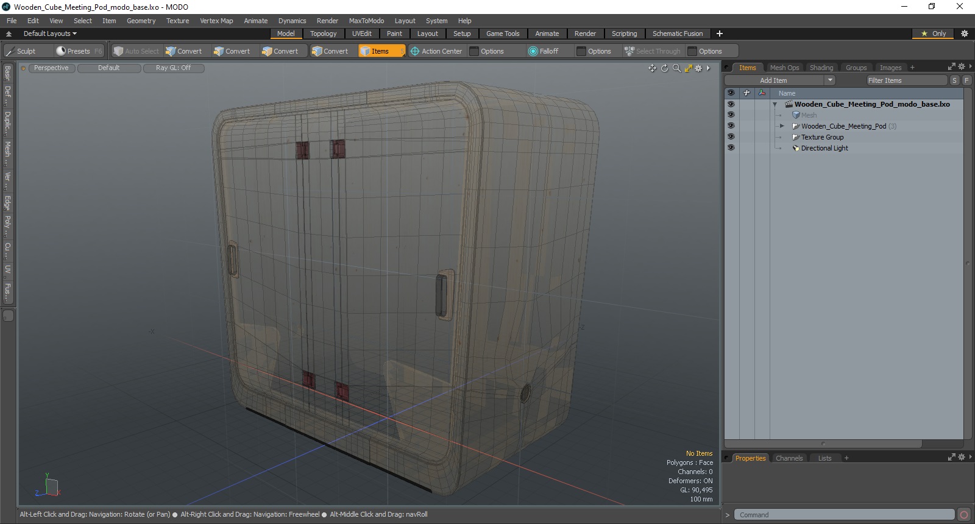This screenshot has height=524, width=975.
Task: Click the visibility column header eye
Action: tap(731, 93)
